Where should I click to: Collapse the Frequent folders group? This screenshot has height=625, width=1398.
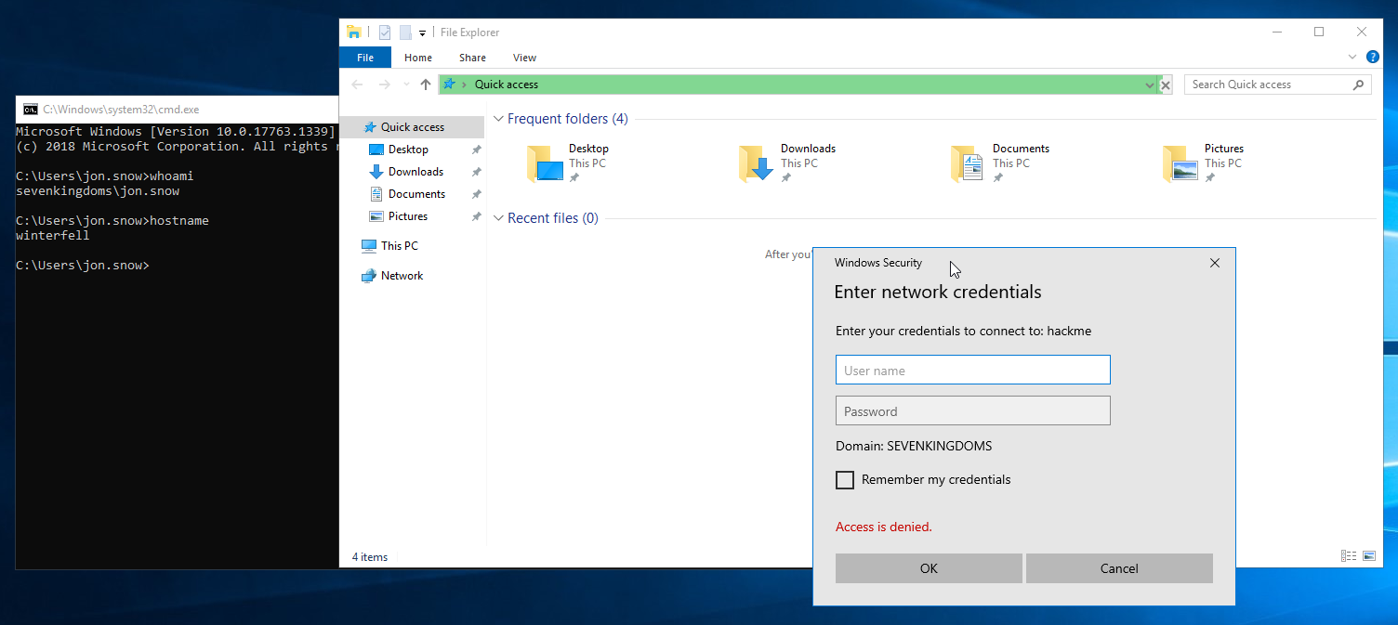point(499,119)
